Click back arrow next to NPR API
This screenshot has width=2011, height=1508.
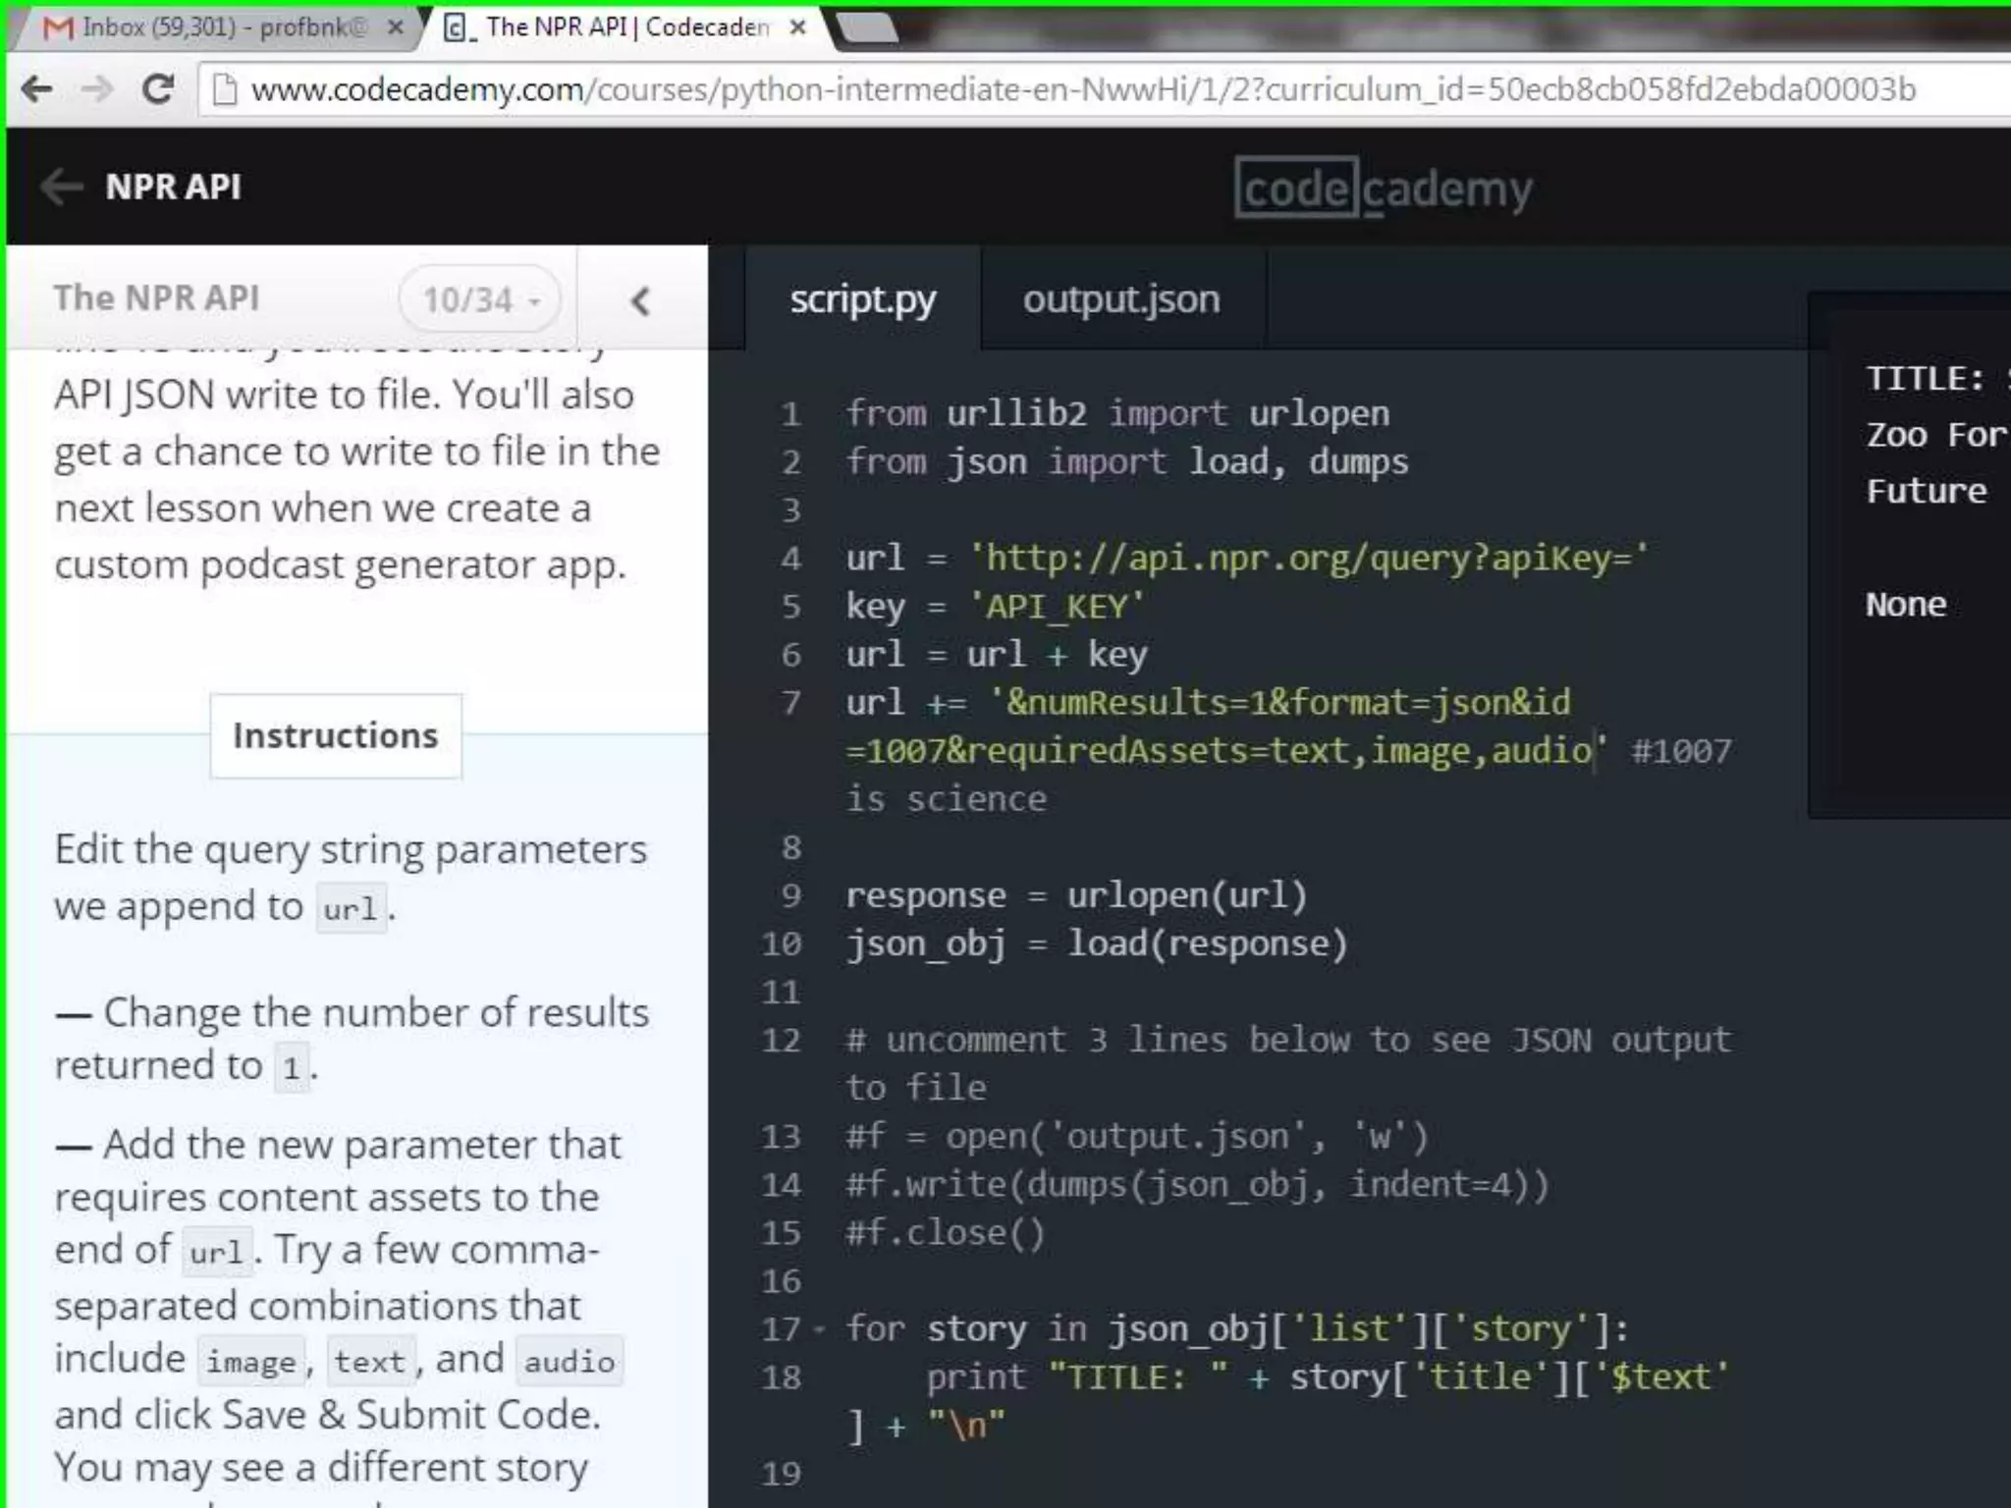tap(62, 187)
